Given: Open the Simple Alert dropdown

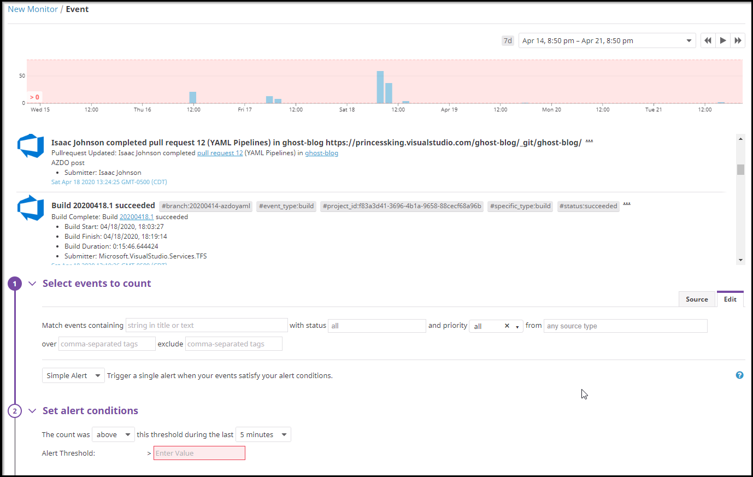Looking at the screenshot, I should click(73, 375).
